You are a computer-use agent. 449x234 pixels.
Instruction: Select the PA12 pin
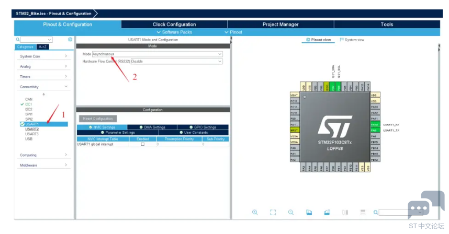(x=375, y=113)
